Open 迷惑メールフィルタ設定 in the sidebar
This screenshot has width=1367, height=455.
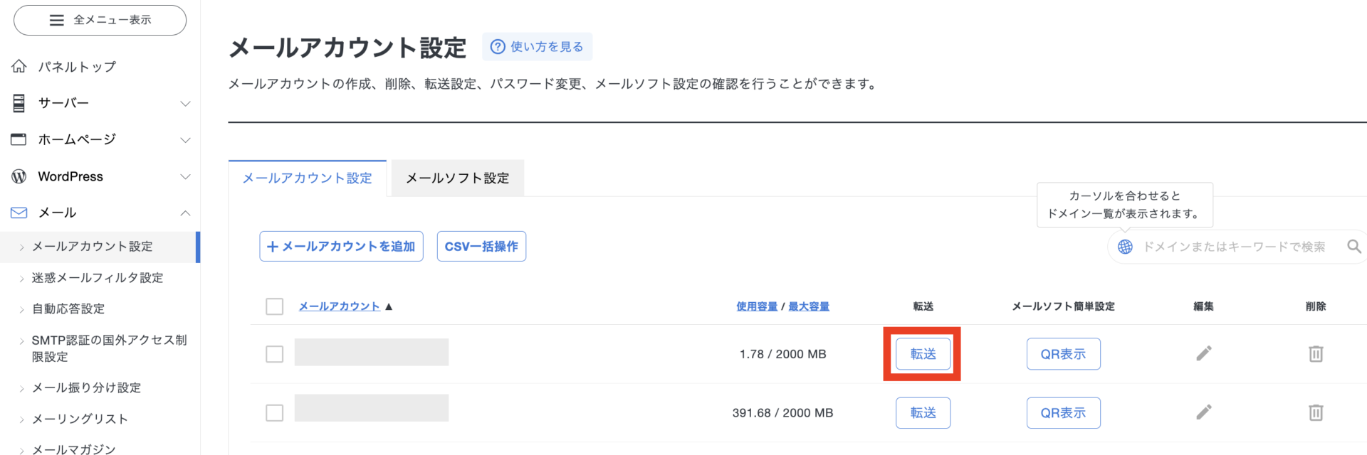pyautogui.click(x=98, y=278)
